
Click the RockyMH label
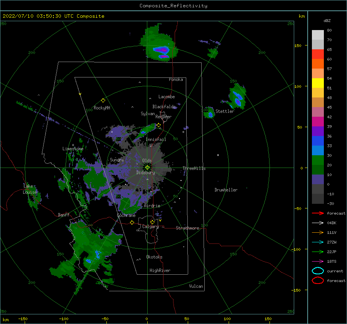[102, 108]
